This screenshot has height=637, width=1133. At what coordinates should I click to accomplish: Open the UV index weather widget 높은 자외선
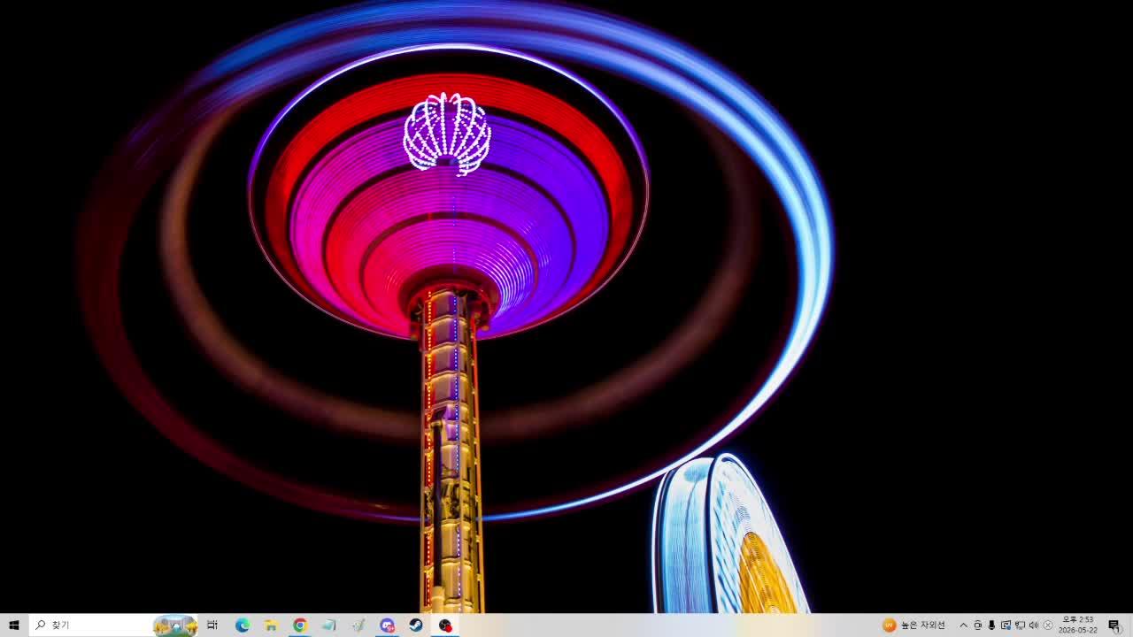click(x=913, y=625)
